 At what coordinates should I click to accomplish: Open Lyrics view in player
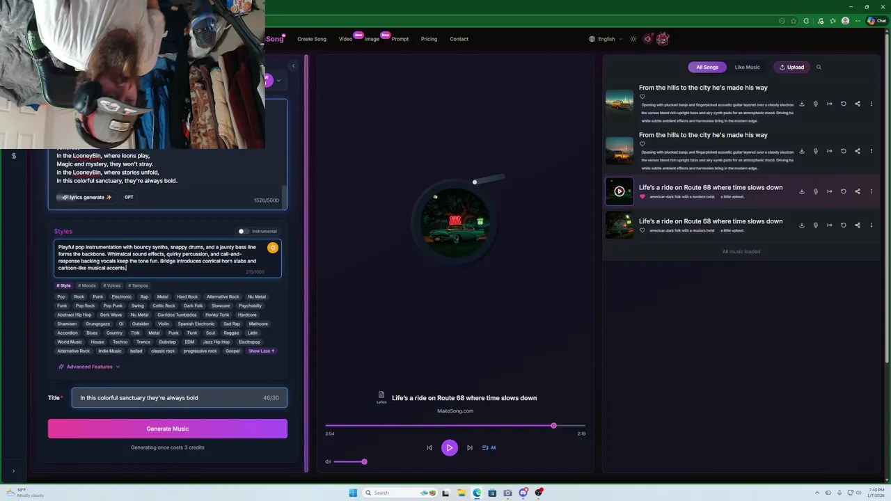[x=381, y=397]
